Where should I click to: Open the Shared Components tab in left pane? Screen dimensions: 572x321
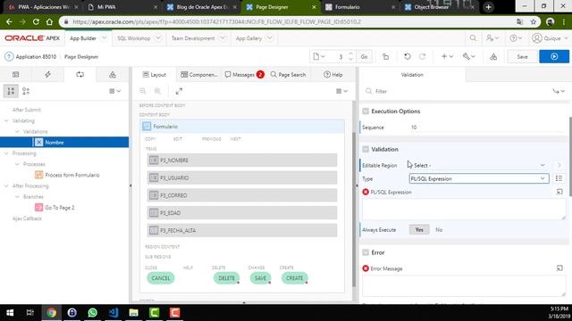click(x=113, y=75)
